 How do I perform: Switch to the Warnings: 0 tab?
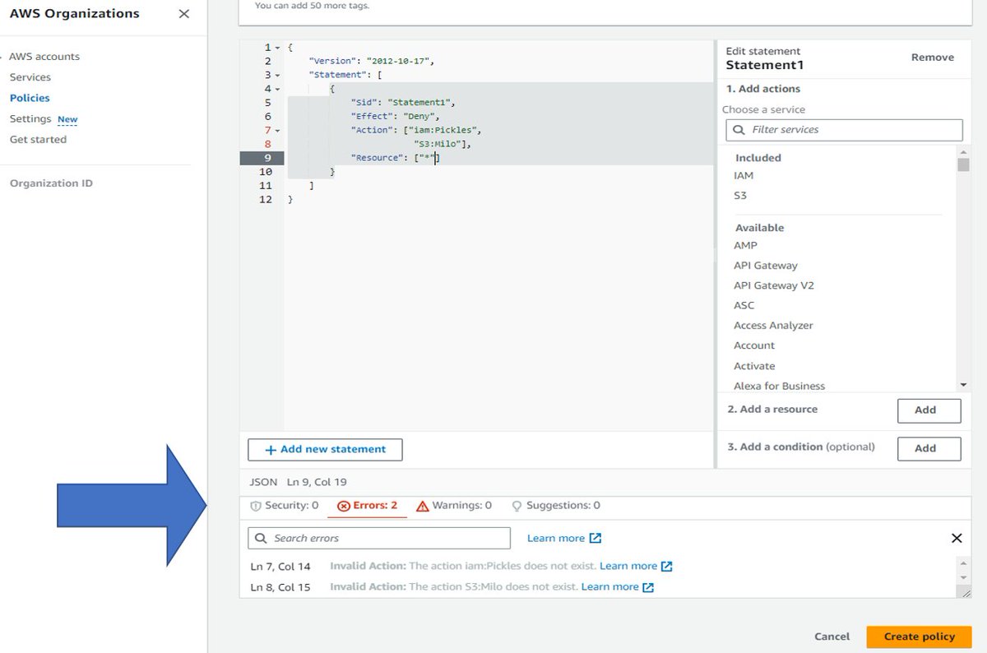(x=454, y=506)
